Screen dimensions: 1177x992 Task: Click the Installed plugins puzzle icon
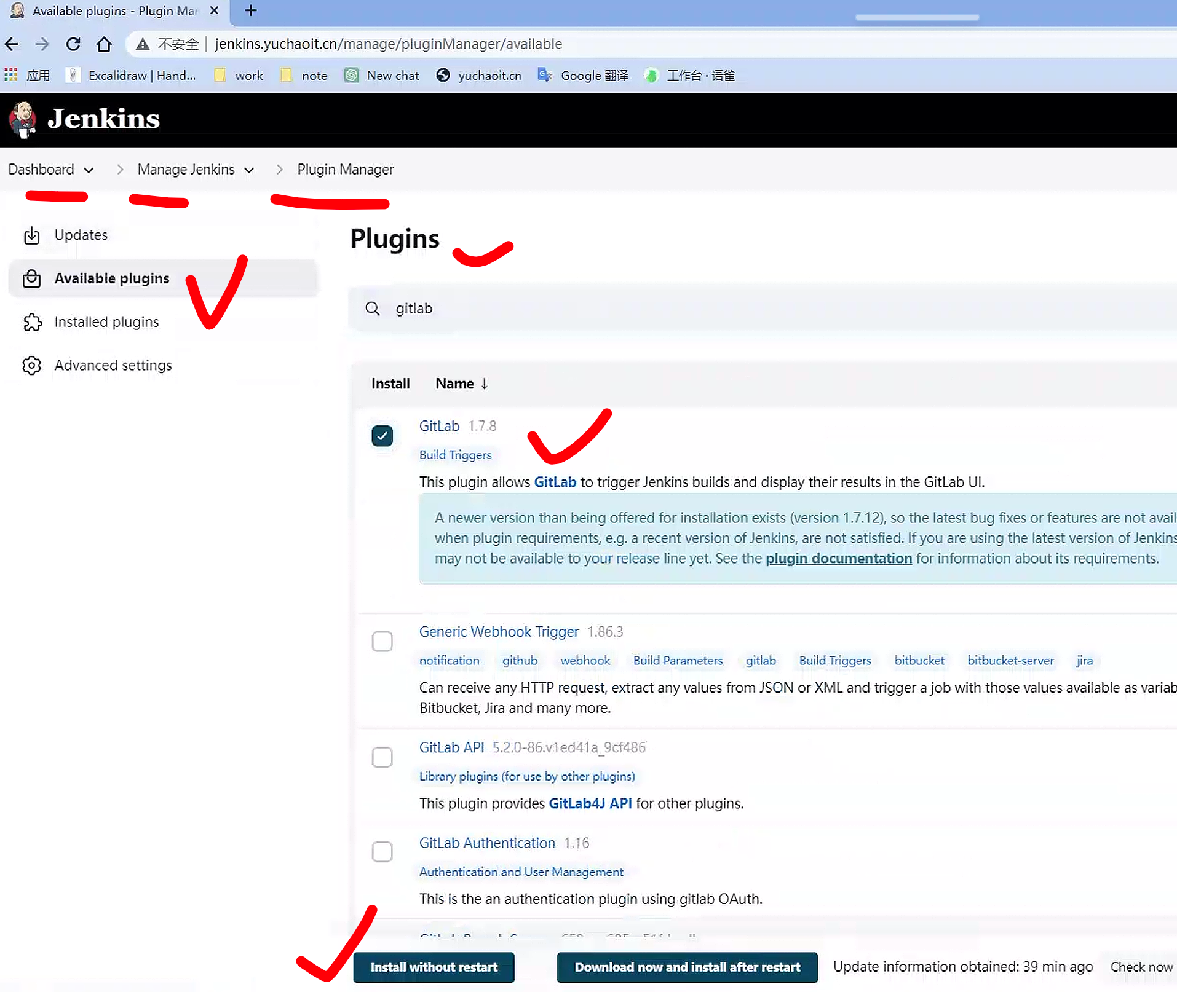tap(32, 322)
